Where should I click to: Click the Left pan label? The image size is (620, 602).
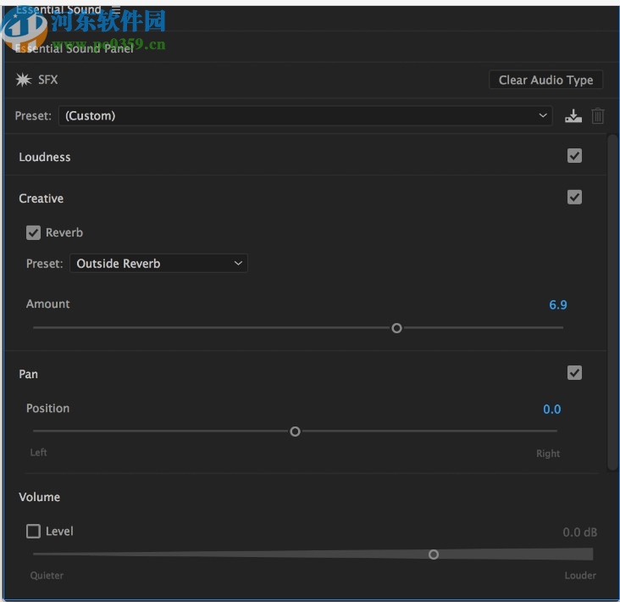tap(38, 453)
